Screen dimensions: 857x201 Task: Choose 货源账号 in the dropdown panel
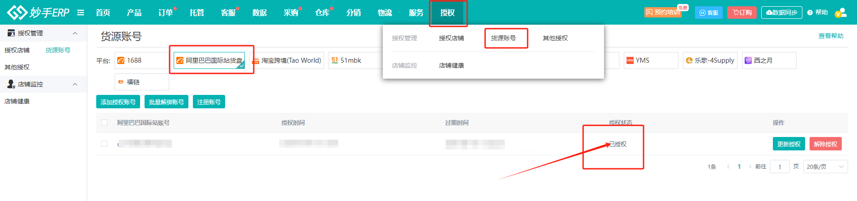coord(503,38)
